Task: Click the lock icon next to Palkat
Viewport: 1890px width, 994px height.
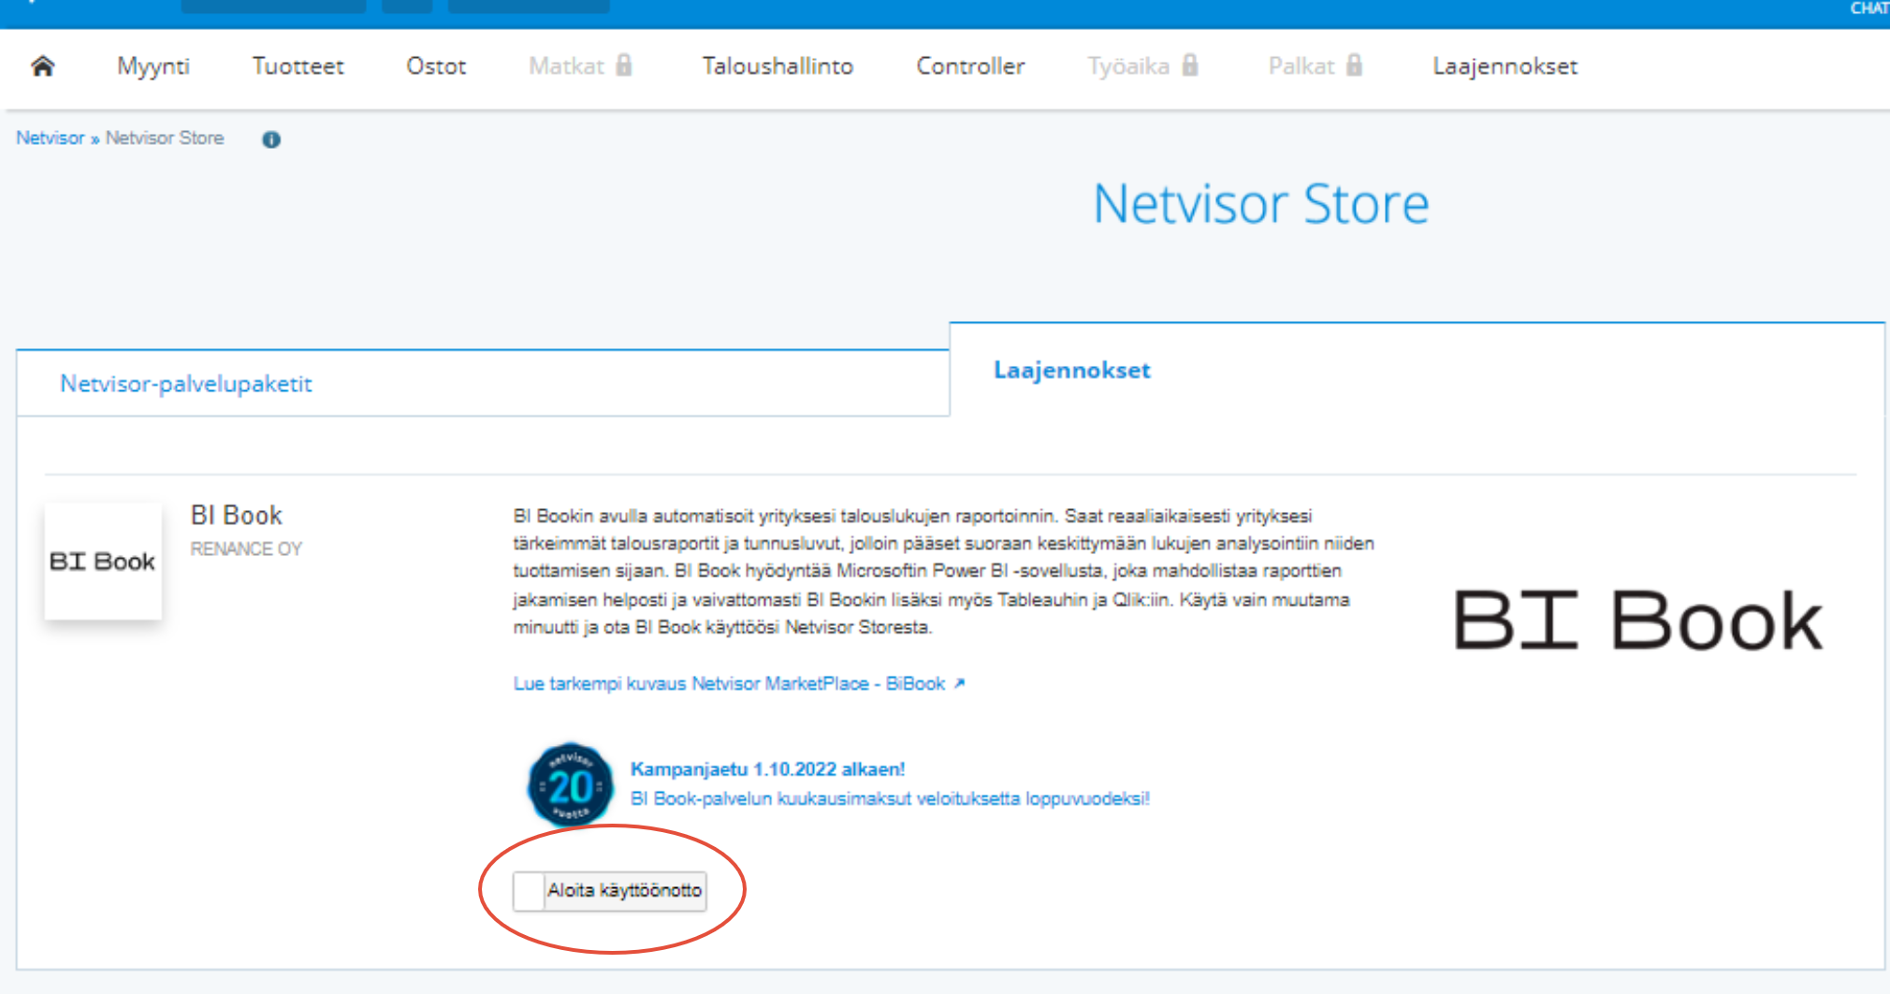Action: (1354, 65)
